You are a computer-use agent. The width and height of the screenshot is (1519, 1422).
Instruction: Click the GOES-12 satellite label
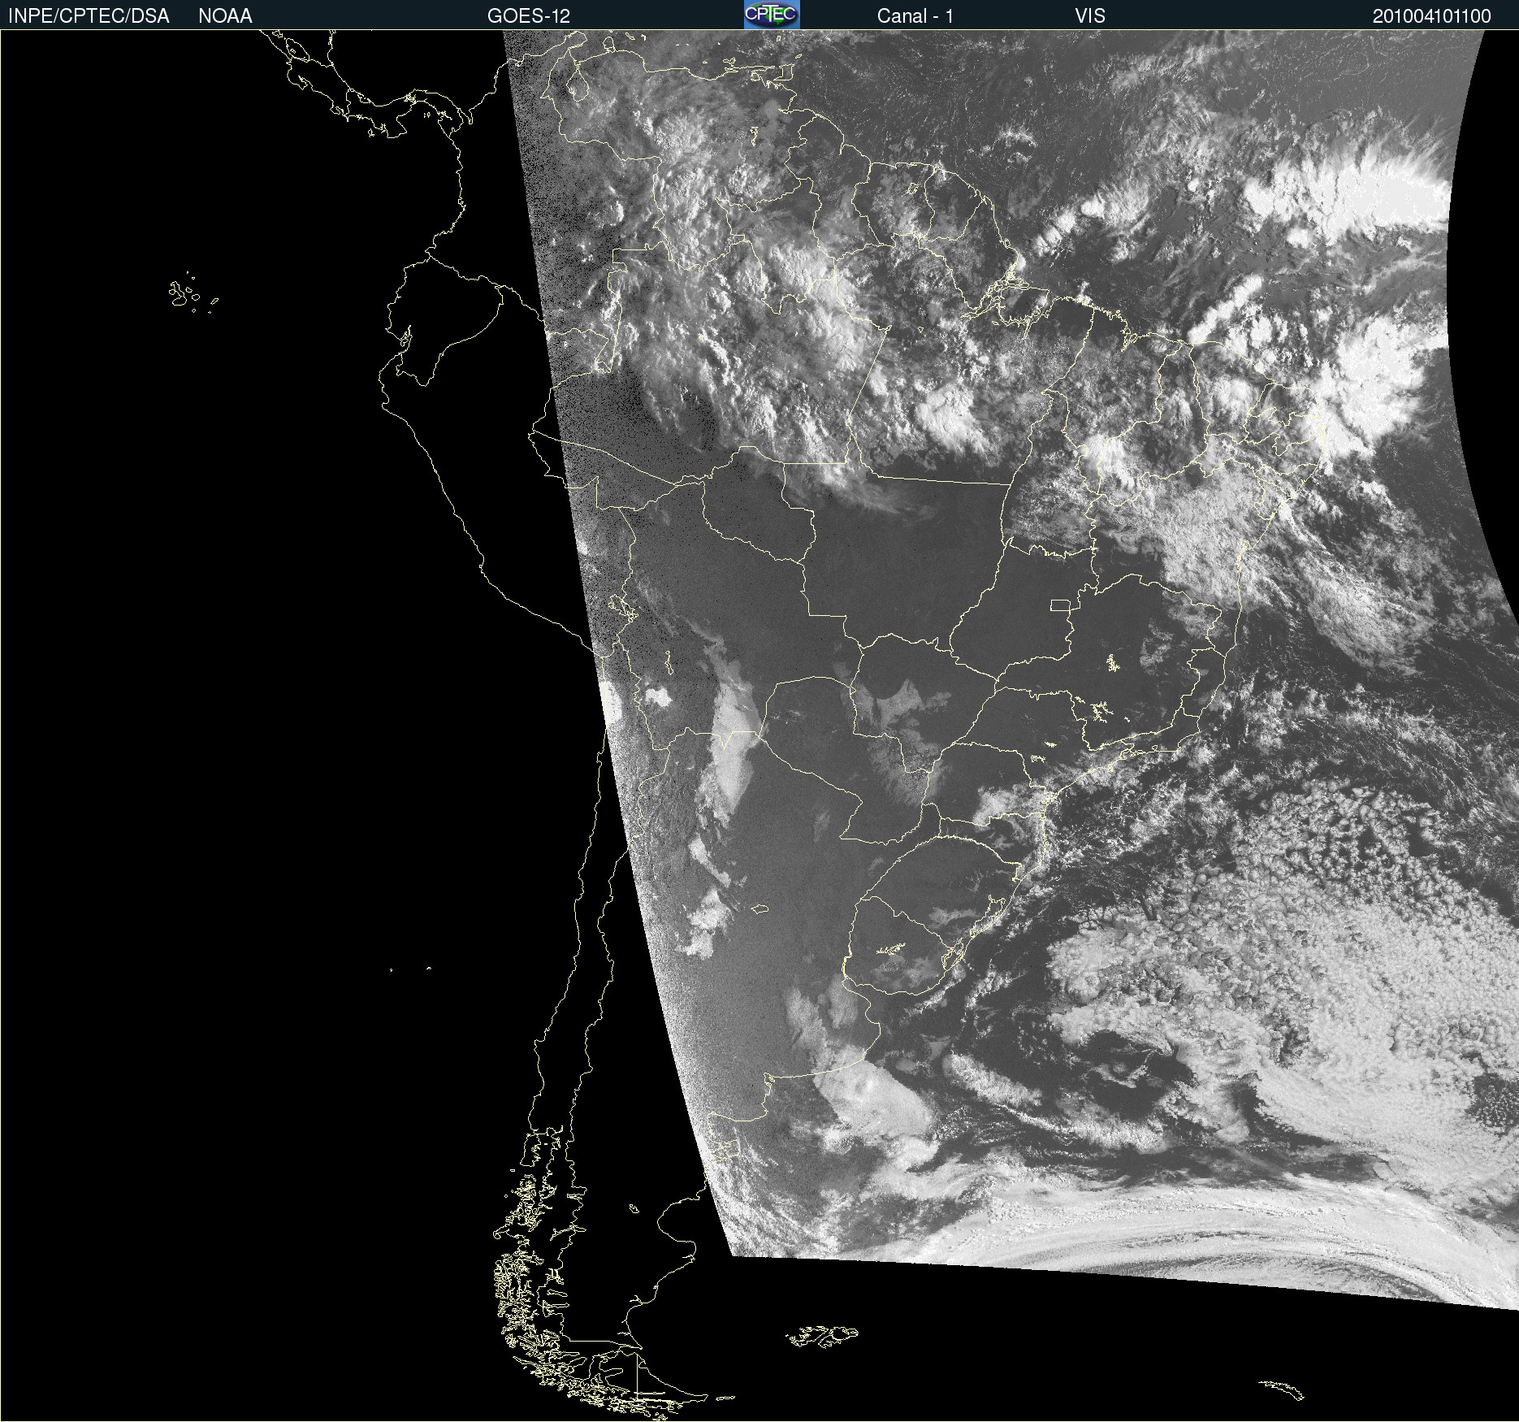[529, 16]
